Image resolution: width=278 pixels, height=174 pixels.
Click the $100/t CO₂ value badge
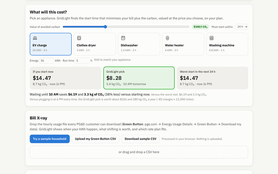(x=200, y=27)
